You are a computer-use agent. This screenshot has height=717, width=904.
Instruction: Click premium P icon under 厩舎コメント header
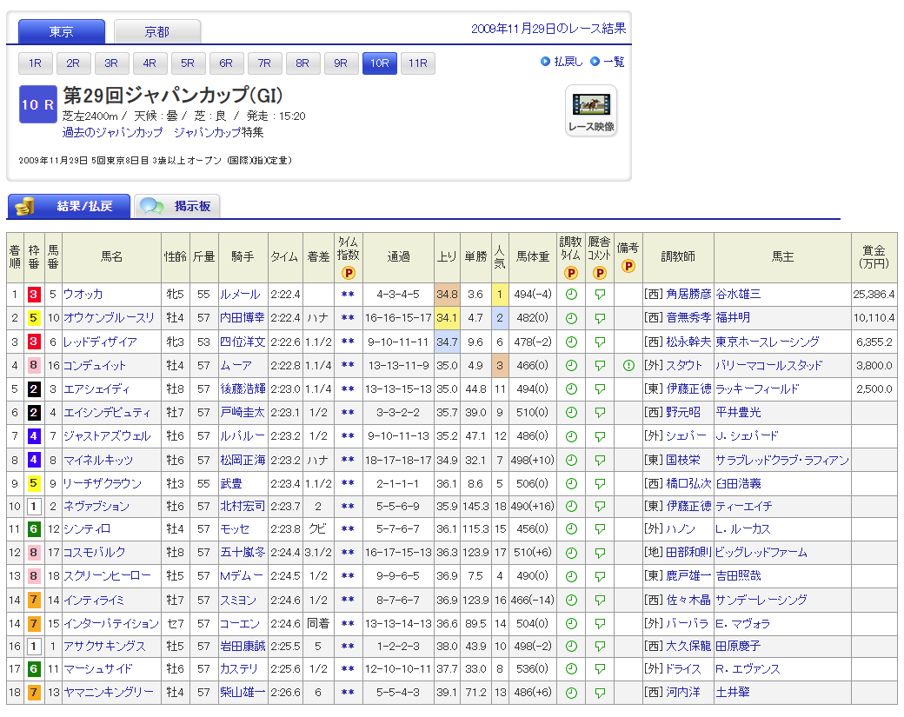click(x=600, y=272)
